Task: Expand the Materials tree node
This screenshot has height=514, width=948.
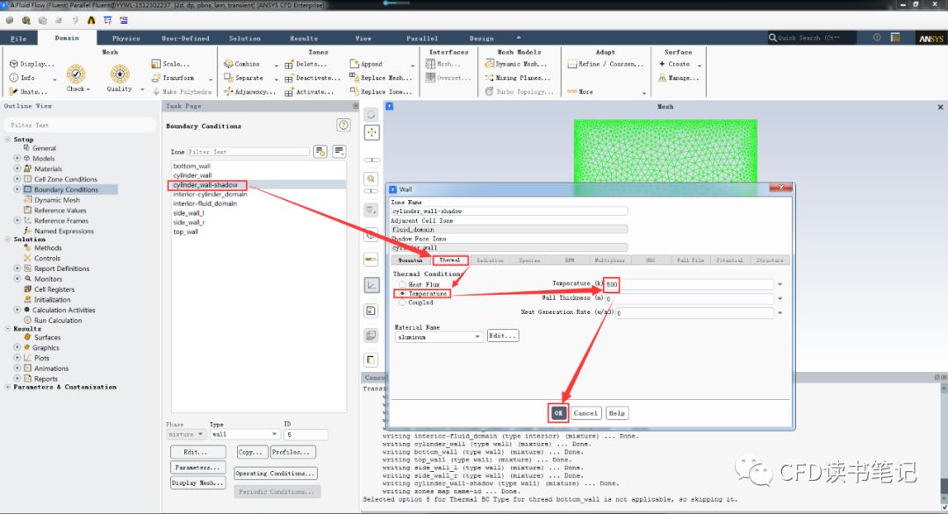Action: coord(17,168)
